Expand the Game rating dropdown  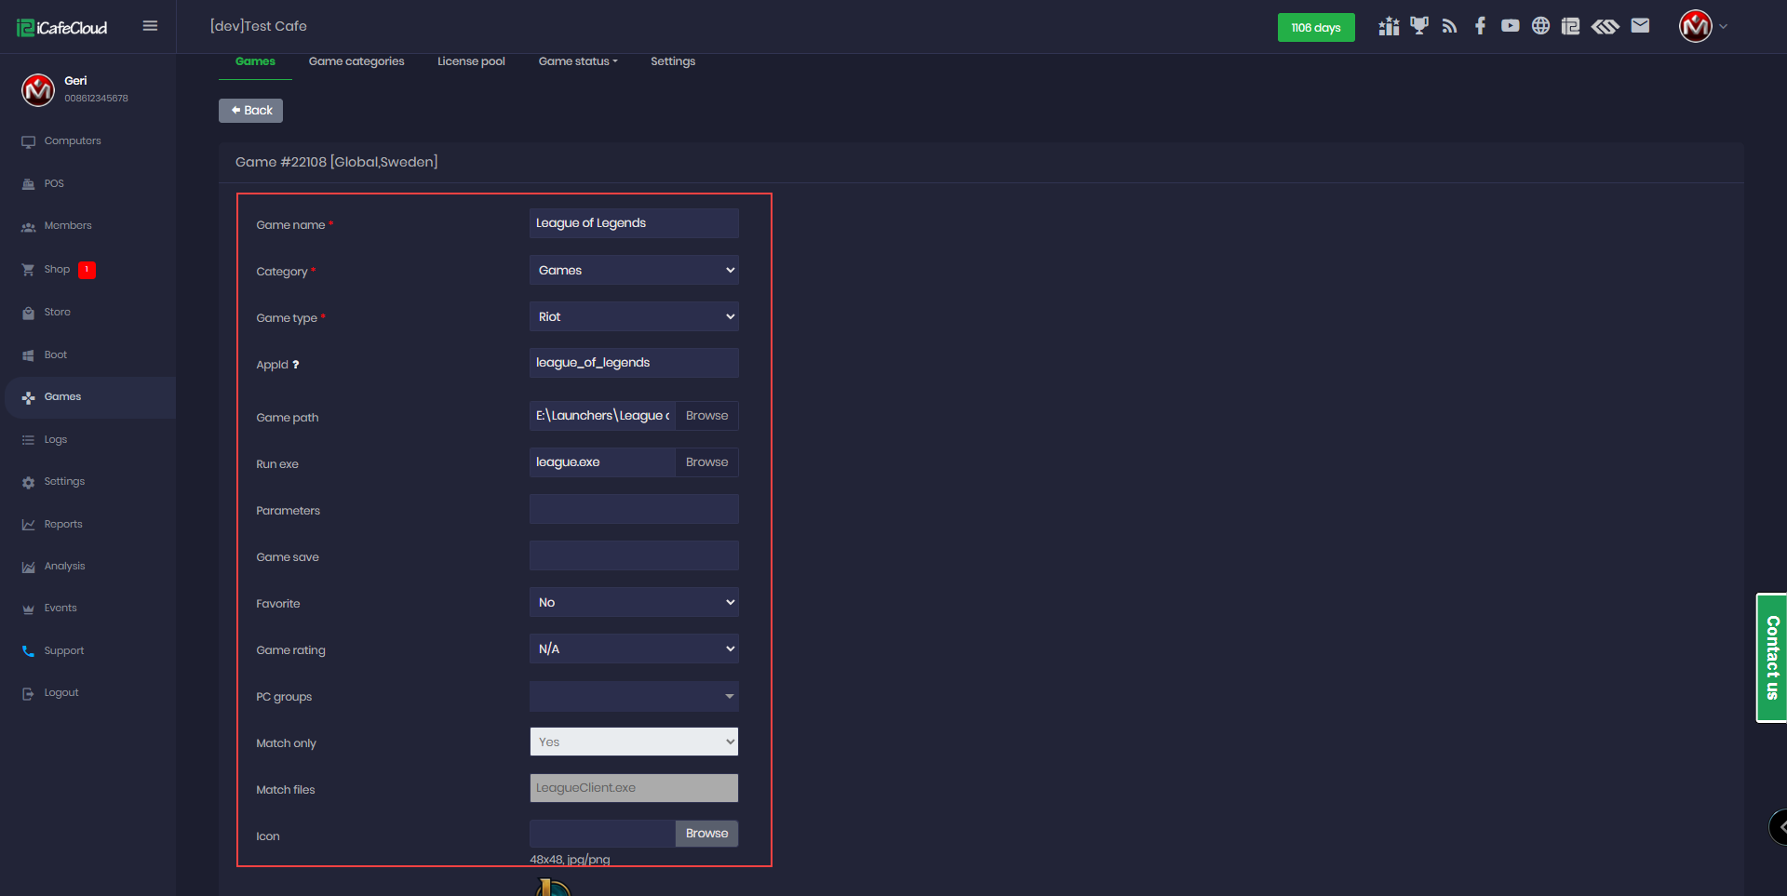(634, 649)
